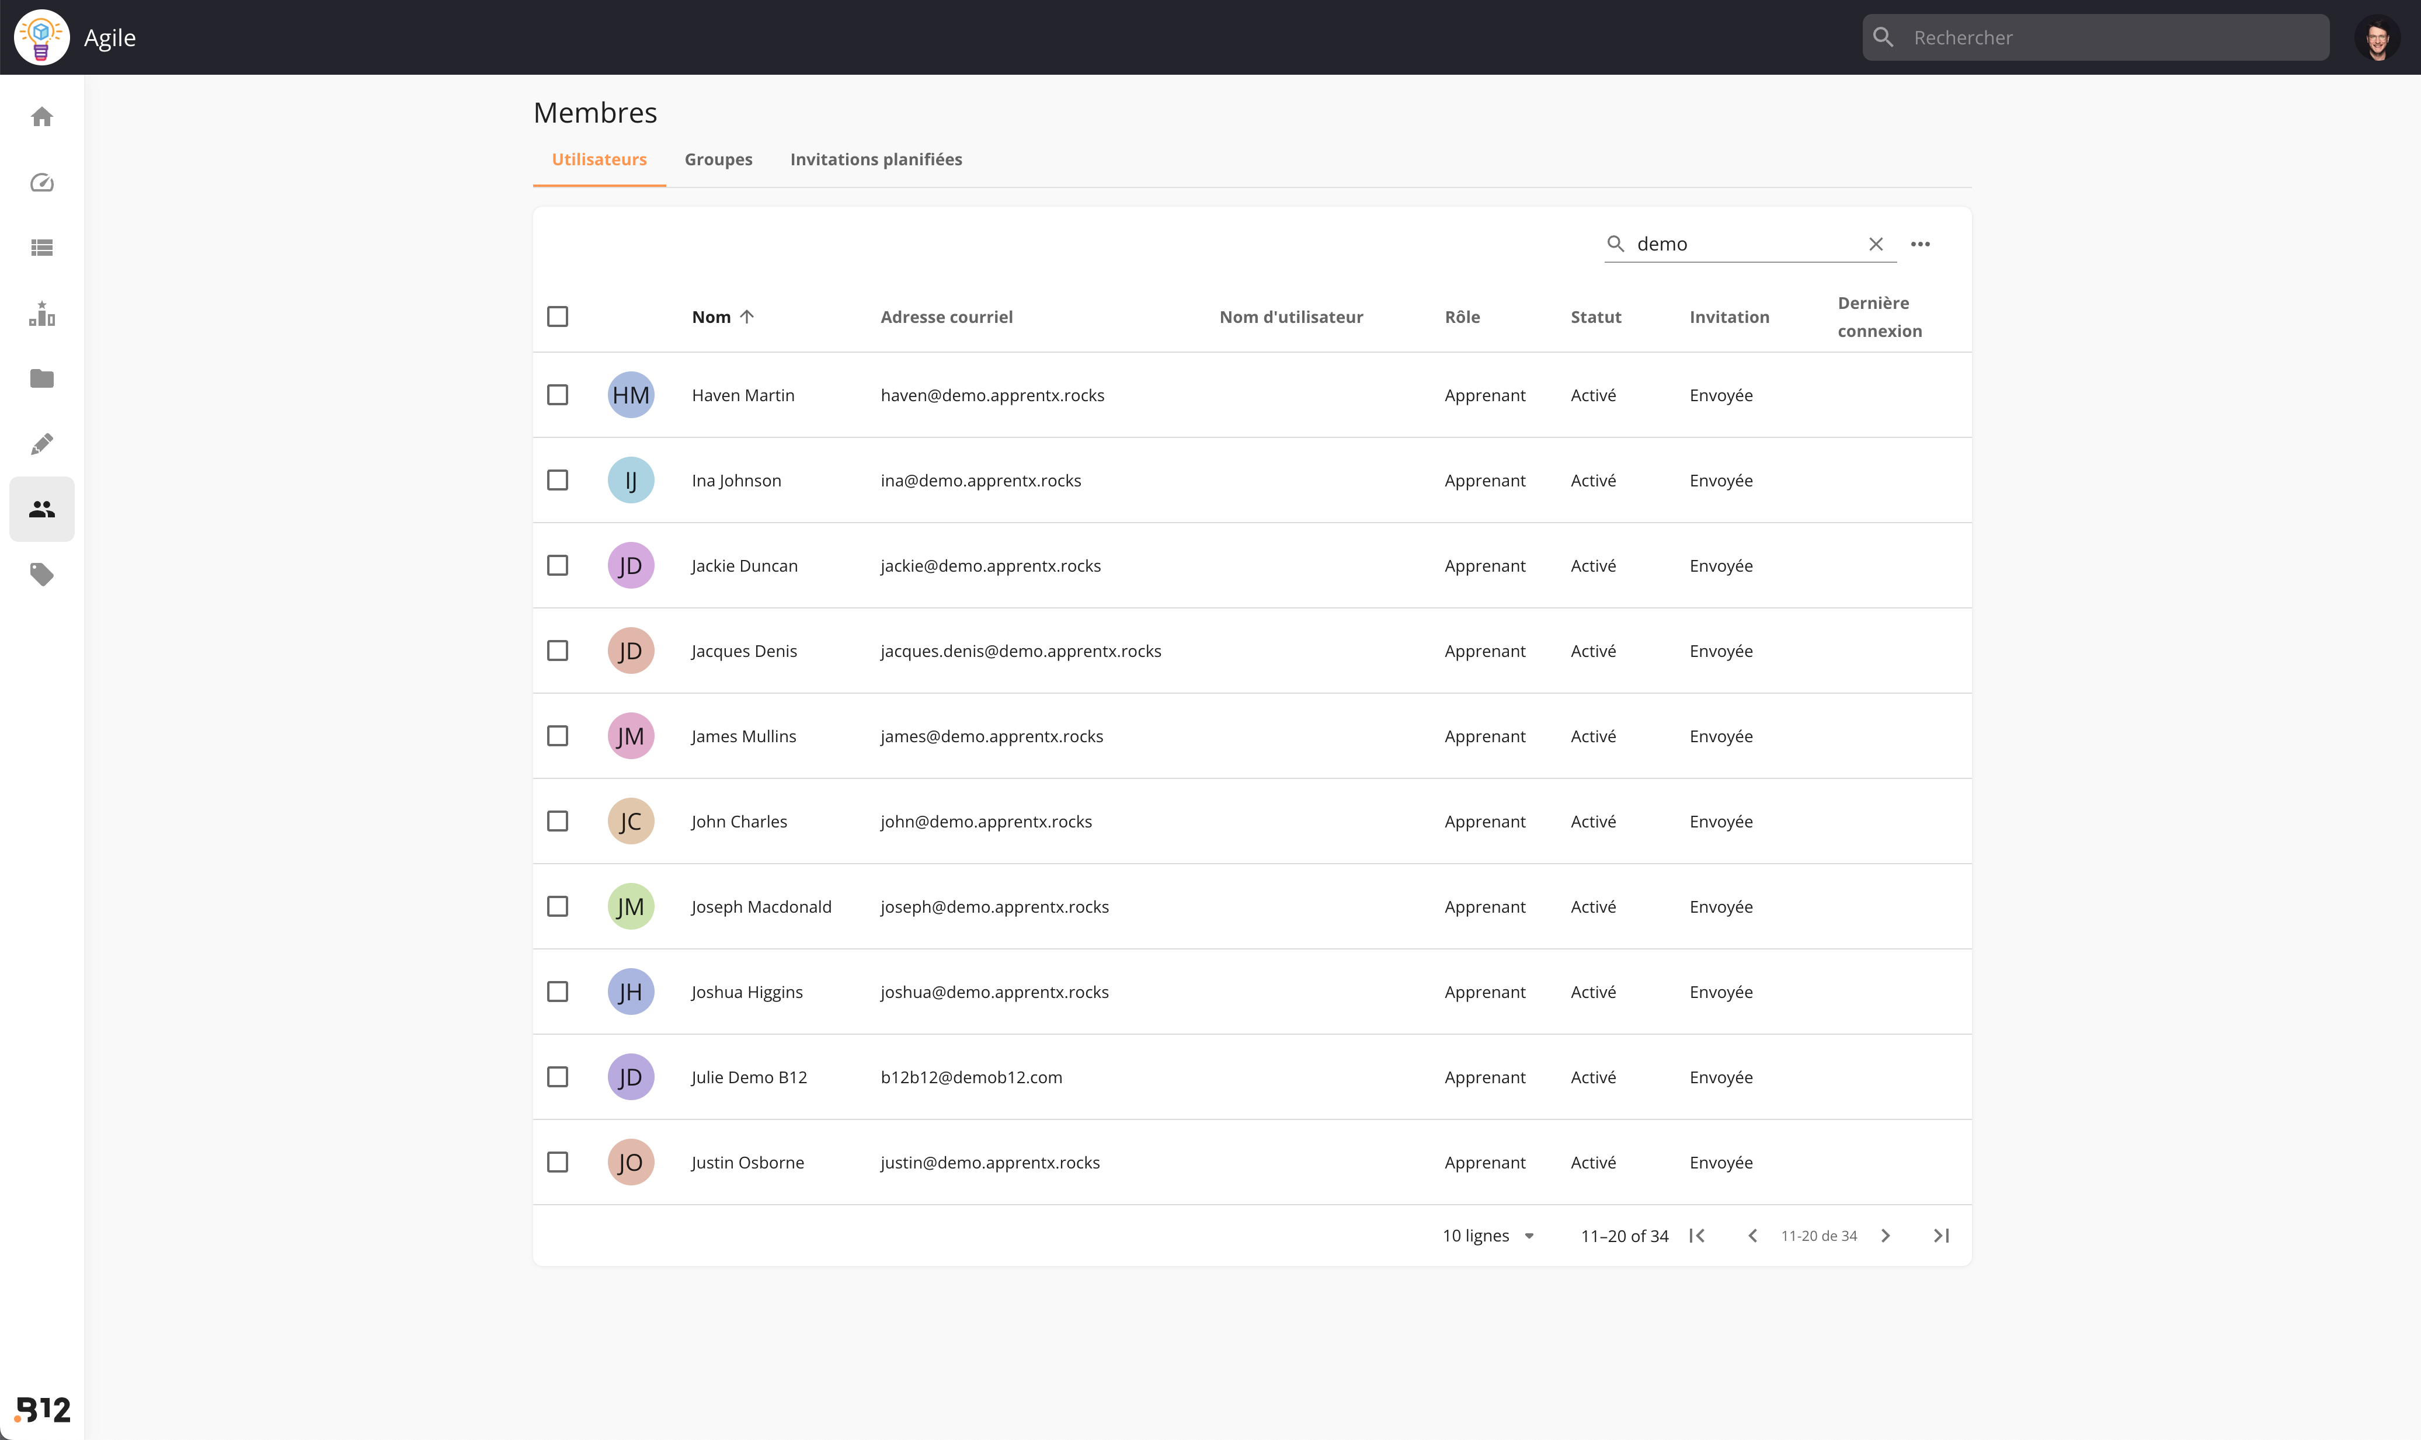Open the user profile avatar menu
The image size is (2421, 1440).
[x=2377, y=38]
